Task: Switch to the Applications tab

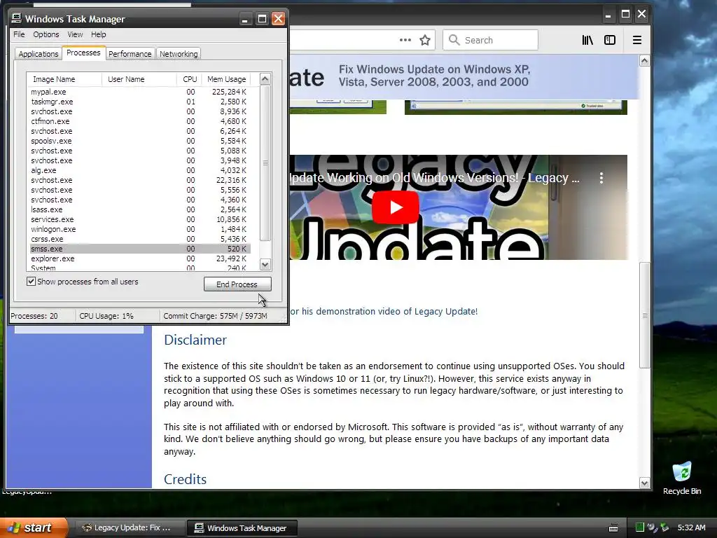Action: (39, 54)
